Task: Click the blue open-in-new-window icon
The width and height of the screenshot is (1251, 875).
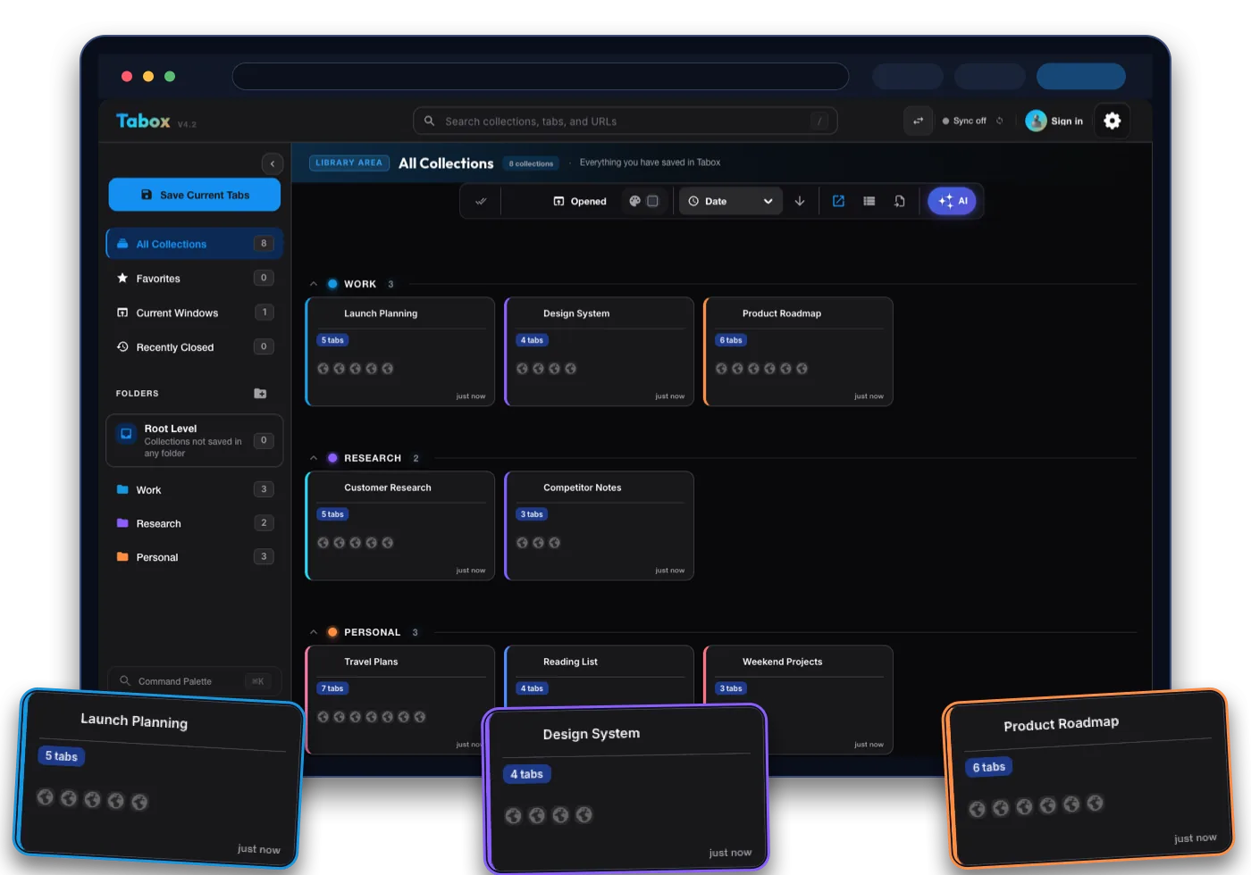Action: 838,201
